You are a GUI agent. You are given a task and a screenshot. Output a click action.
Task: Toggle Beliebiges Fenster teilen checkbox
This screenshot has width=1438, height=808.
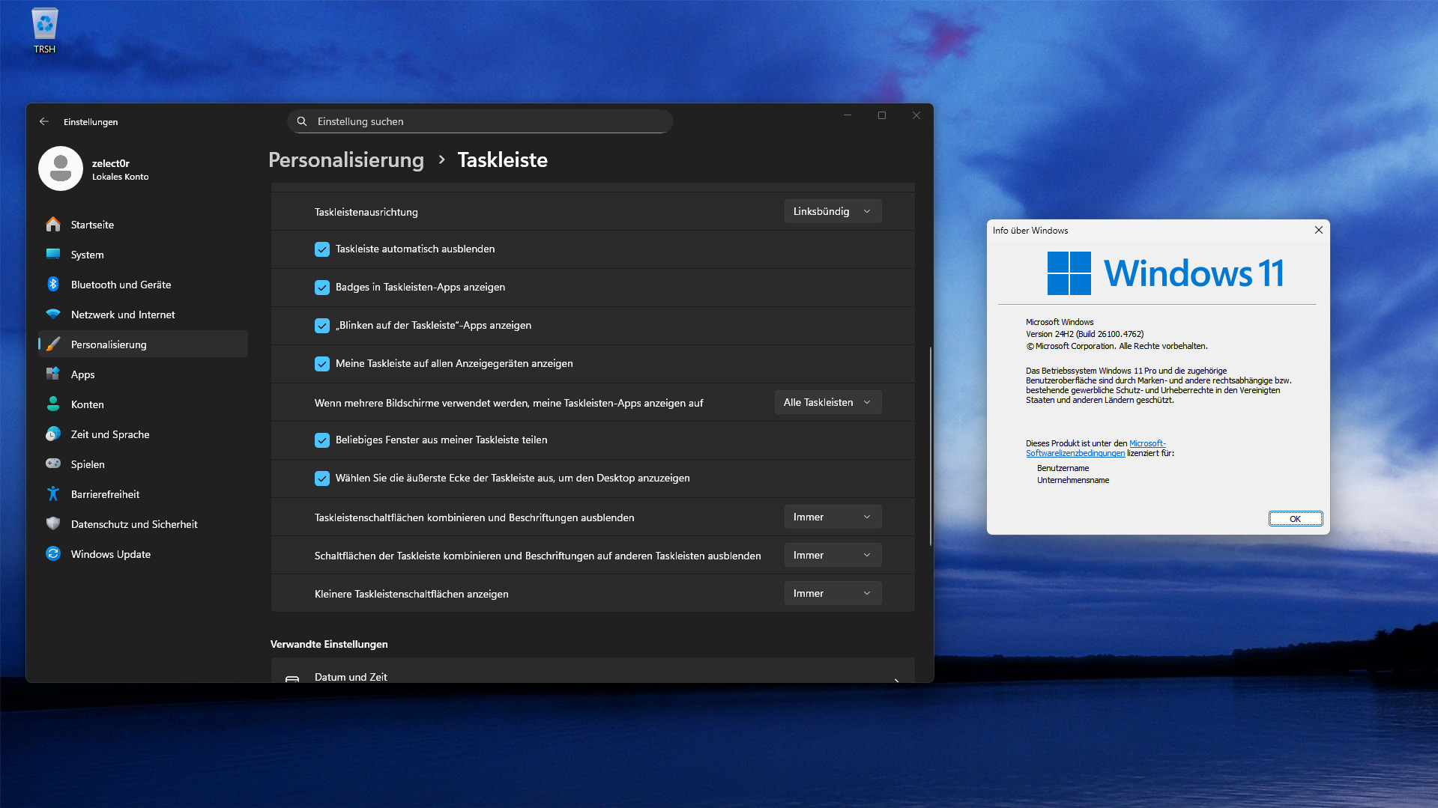[322, 440]
